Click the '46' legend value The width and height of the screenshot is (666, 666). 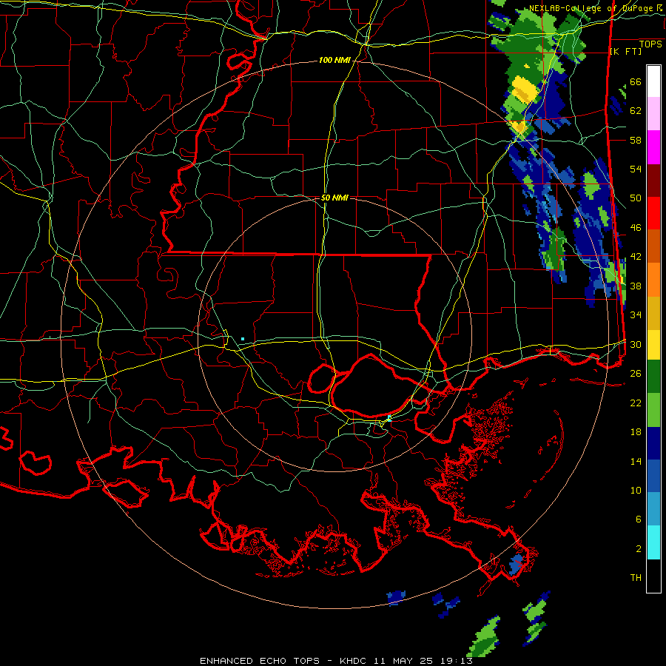point(636,228)
